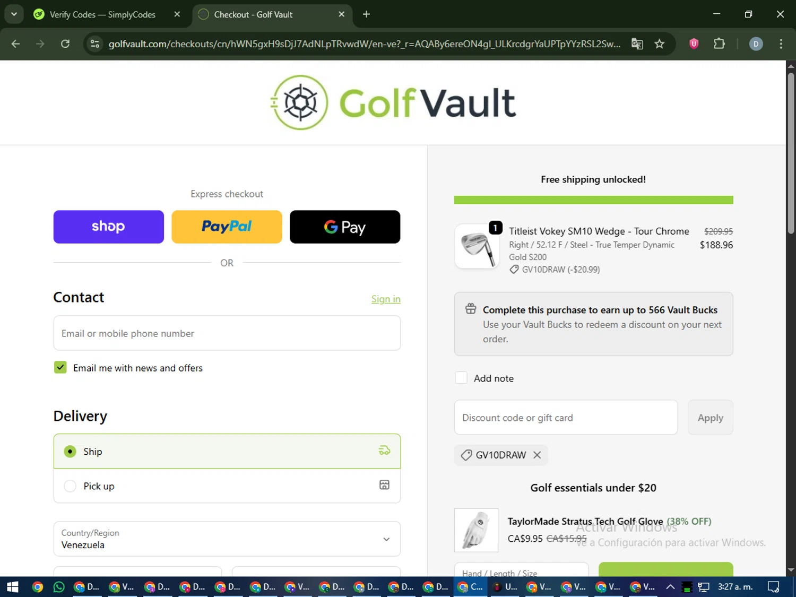Screen dimensions: 796x597
Task: Uncheck Email me with news and offers
Action: coord(60,367)
